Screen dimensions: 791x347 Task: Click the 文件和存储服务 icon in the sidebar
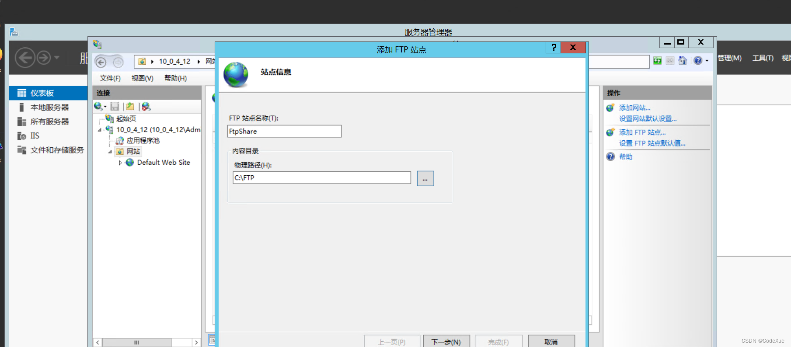[21, 150]
